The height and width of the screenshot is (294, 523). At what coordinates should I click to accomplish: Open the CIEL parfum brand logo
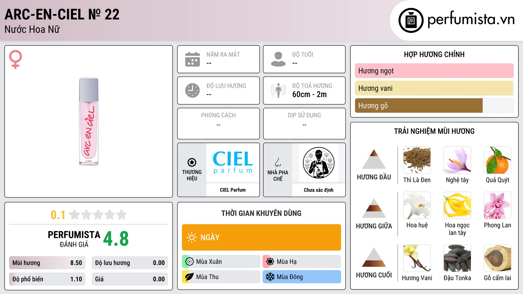pos(233,163)
